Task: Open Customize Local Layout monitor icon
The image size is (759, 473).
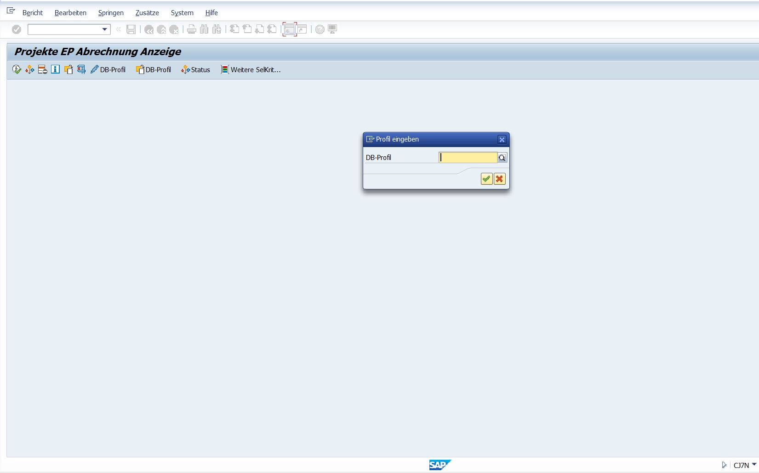Action: coord(332,29)
